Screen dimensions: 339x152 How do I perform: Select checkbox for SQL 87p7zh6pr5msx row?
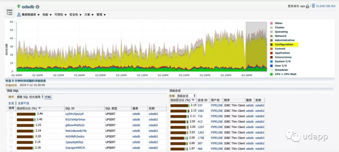point(11,120)
